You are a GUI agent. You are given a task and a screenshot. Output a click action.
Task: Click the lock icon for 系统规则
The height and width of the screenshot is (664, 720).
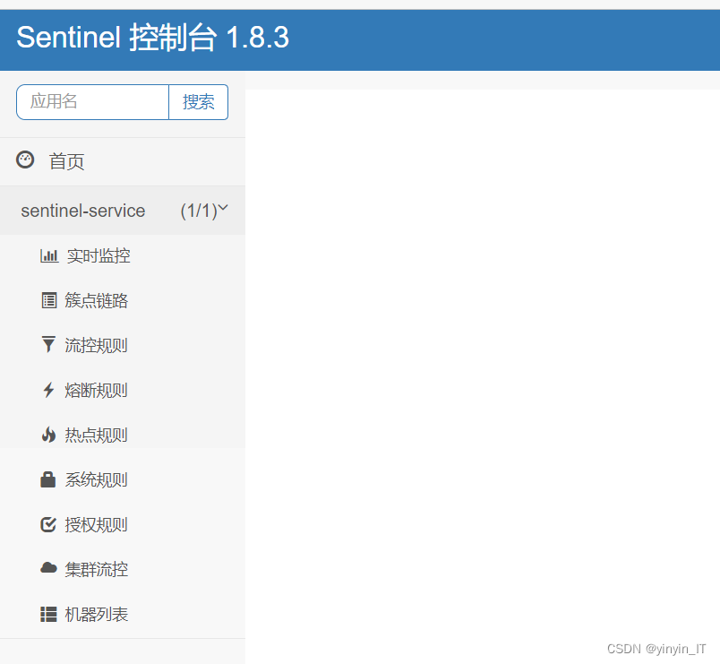pos(48,479)
